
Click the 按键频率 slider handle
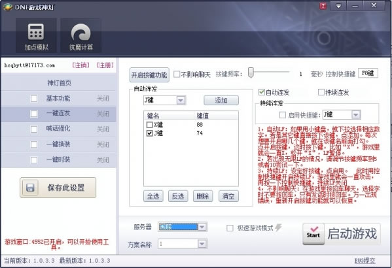tap(251, 73)
